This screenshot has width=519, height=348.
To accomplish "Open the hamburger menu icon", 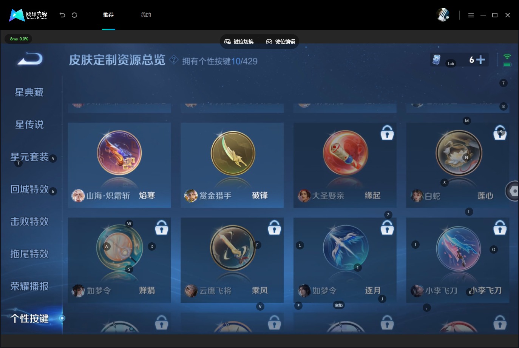I will (x=471, y=15).
